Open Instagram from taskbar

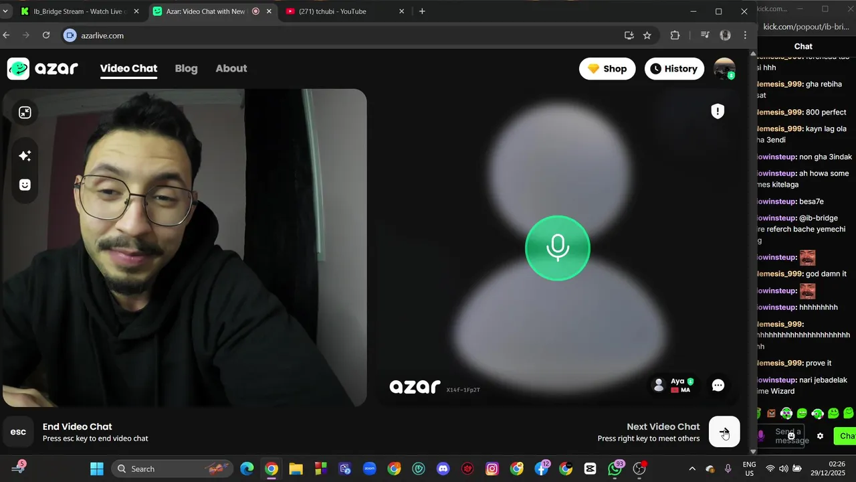(x=492, y=469)
